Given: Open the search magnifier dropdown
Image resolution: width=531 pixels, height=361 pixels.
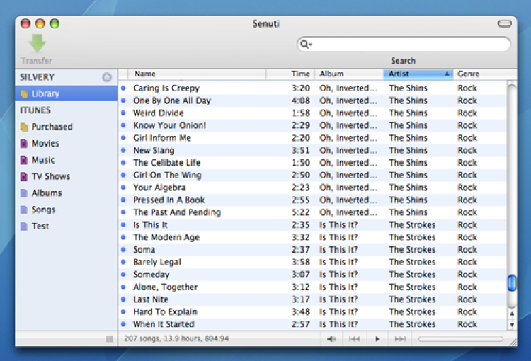Looking at the screenshot, I should 306,45.
